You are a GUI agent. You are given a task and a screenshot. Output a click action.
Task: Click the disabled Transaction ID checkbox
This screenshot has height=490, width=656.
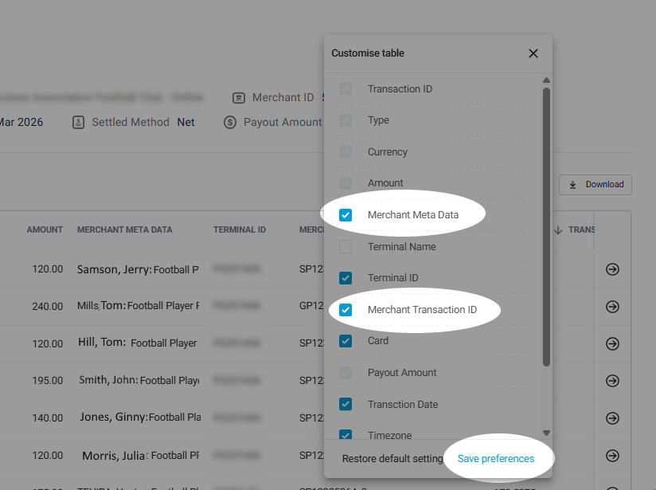346,88
